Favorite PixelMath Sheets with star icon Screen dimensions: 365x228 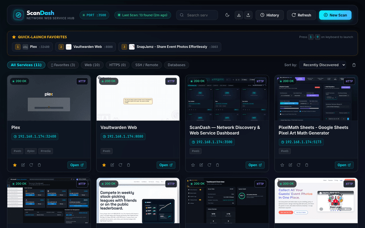(x=282, y=165)
